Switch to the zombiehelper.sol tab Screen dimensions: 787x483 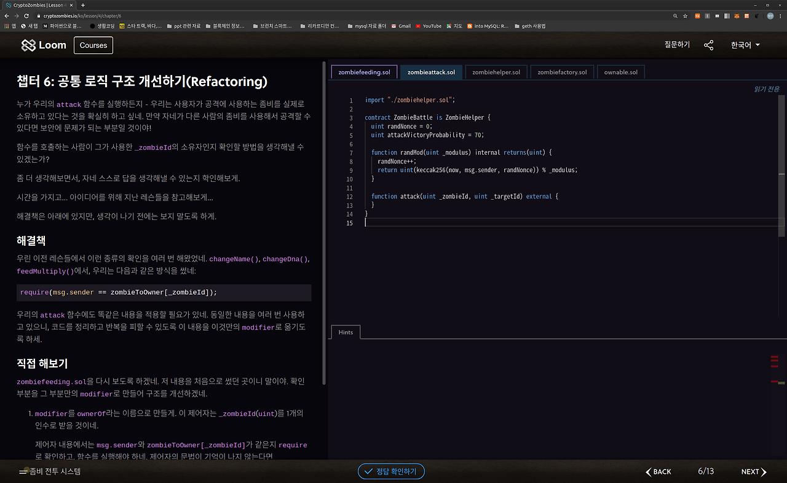496,72
